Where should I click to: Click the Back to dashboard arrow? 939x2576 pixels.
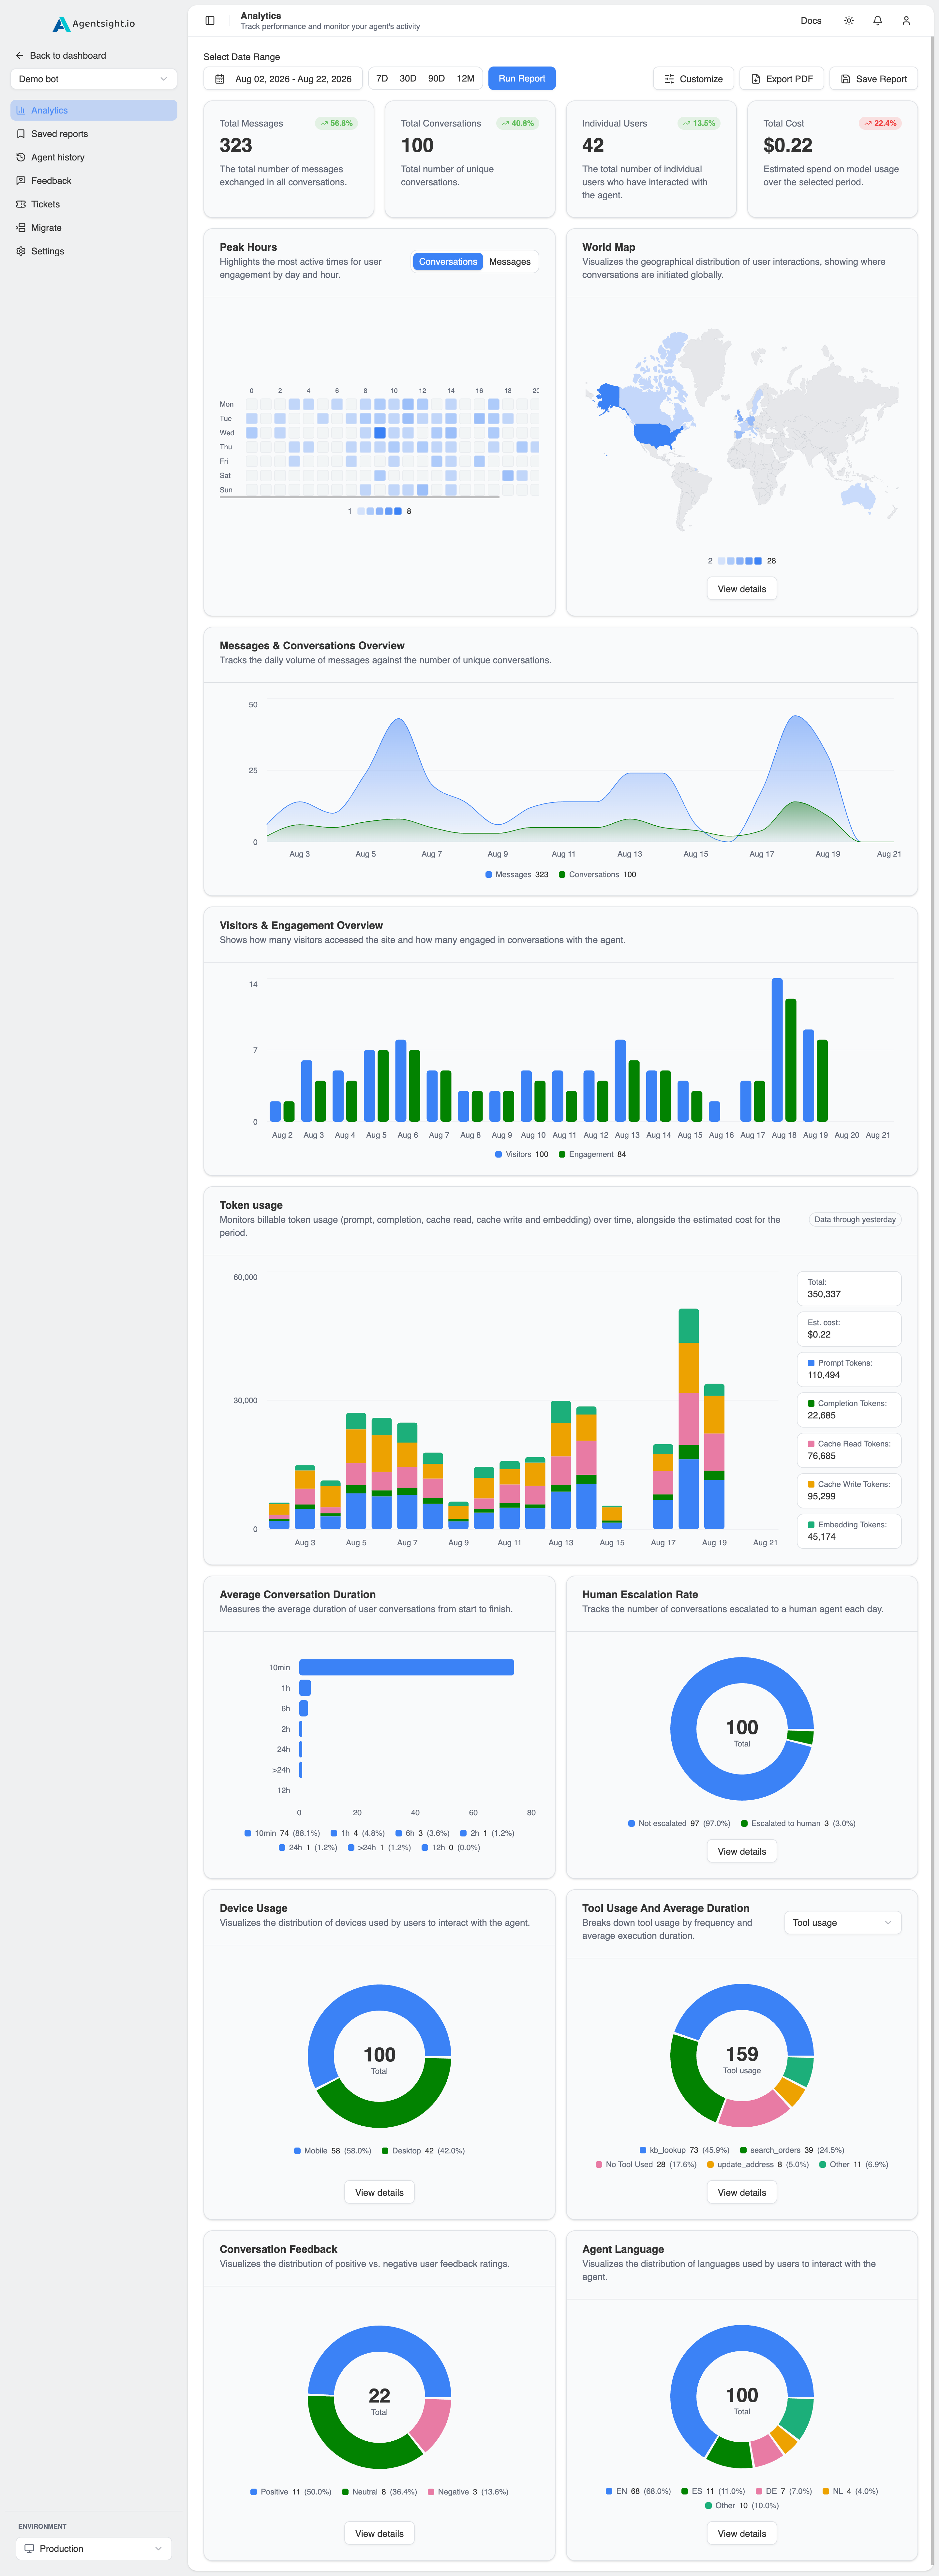coord(19,56)
